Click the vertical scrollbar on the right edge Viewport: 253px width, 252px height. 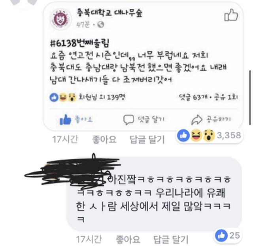pyautogui.click(x=250, y=97)
